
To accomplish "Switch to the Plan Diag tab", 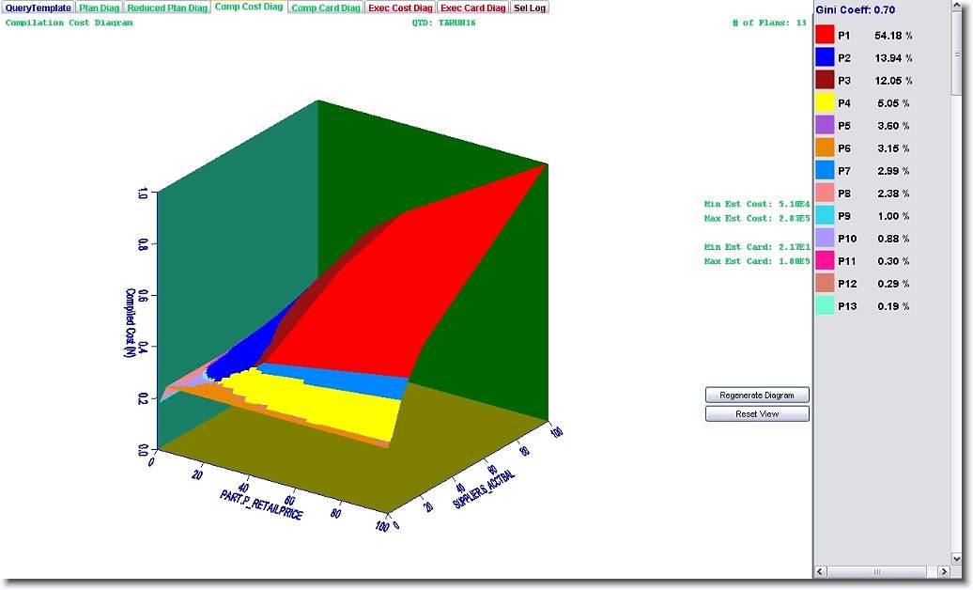I will [x=99, y=8].
